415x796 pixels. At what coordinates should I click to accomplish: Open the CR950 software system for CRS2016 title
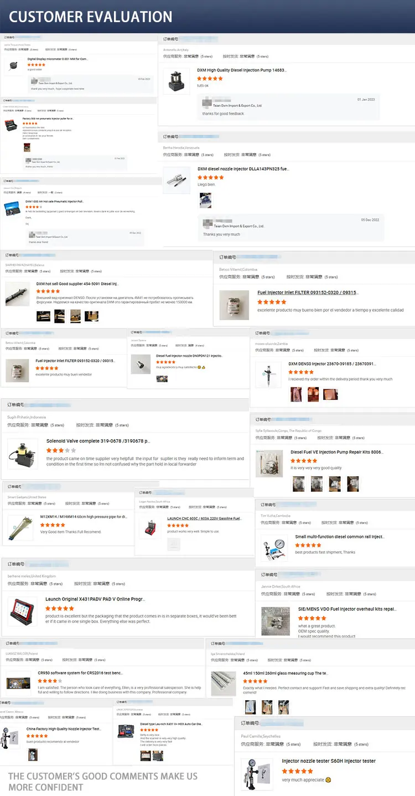point(80,672)
